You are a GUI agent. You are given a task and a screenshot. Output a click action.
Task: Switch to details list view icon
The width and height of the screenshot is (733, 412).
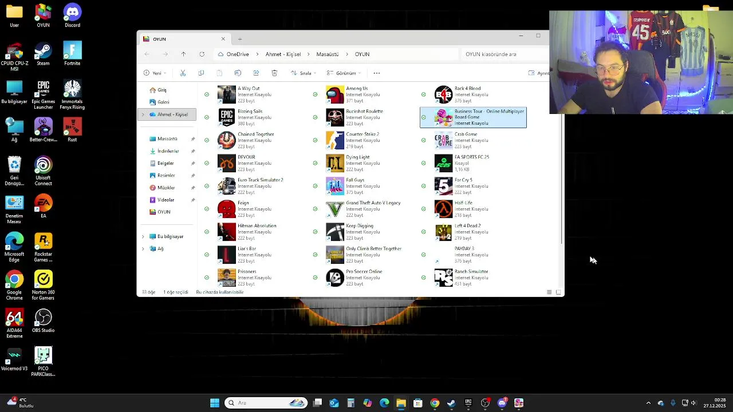[549, 292]
